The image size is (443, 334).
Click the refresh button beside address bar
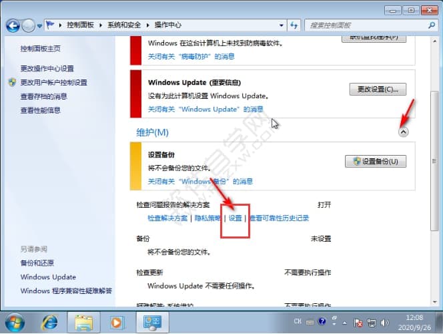294,25
